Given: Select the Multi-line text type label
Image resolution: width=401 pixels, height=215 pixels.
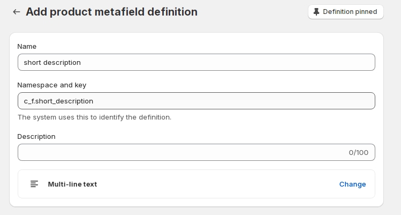Looking at the screenshot, I should point(72,184).
